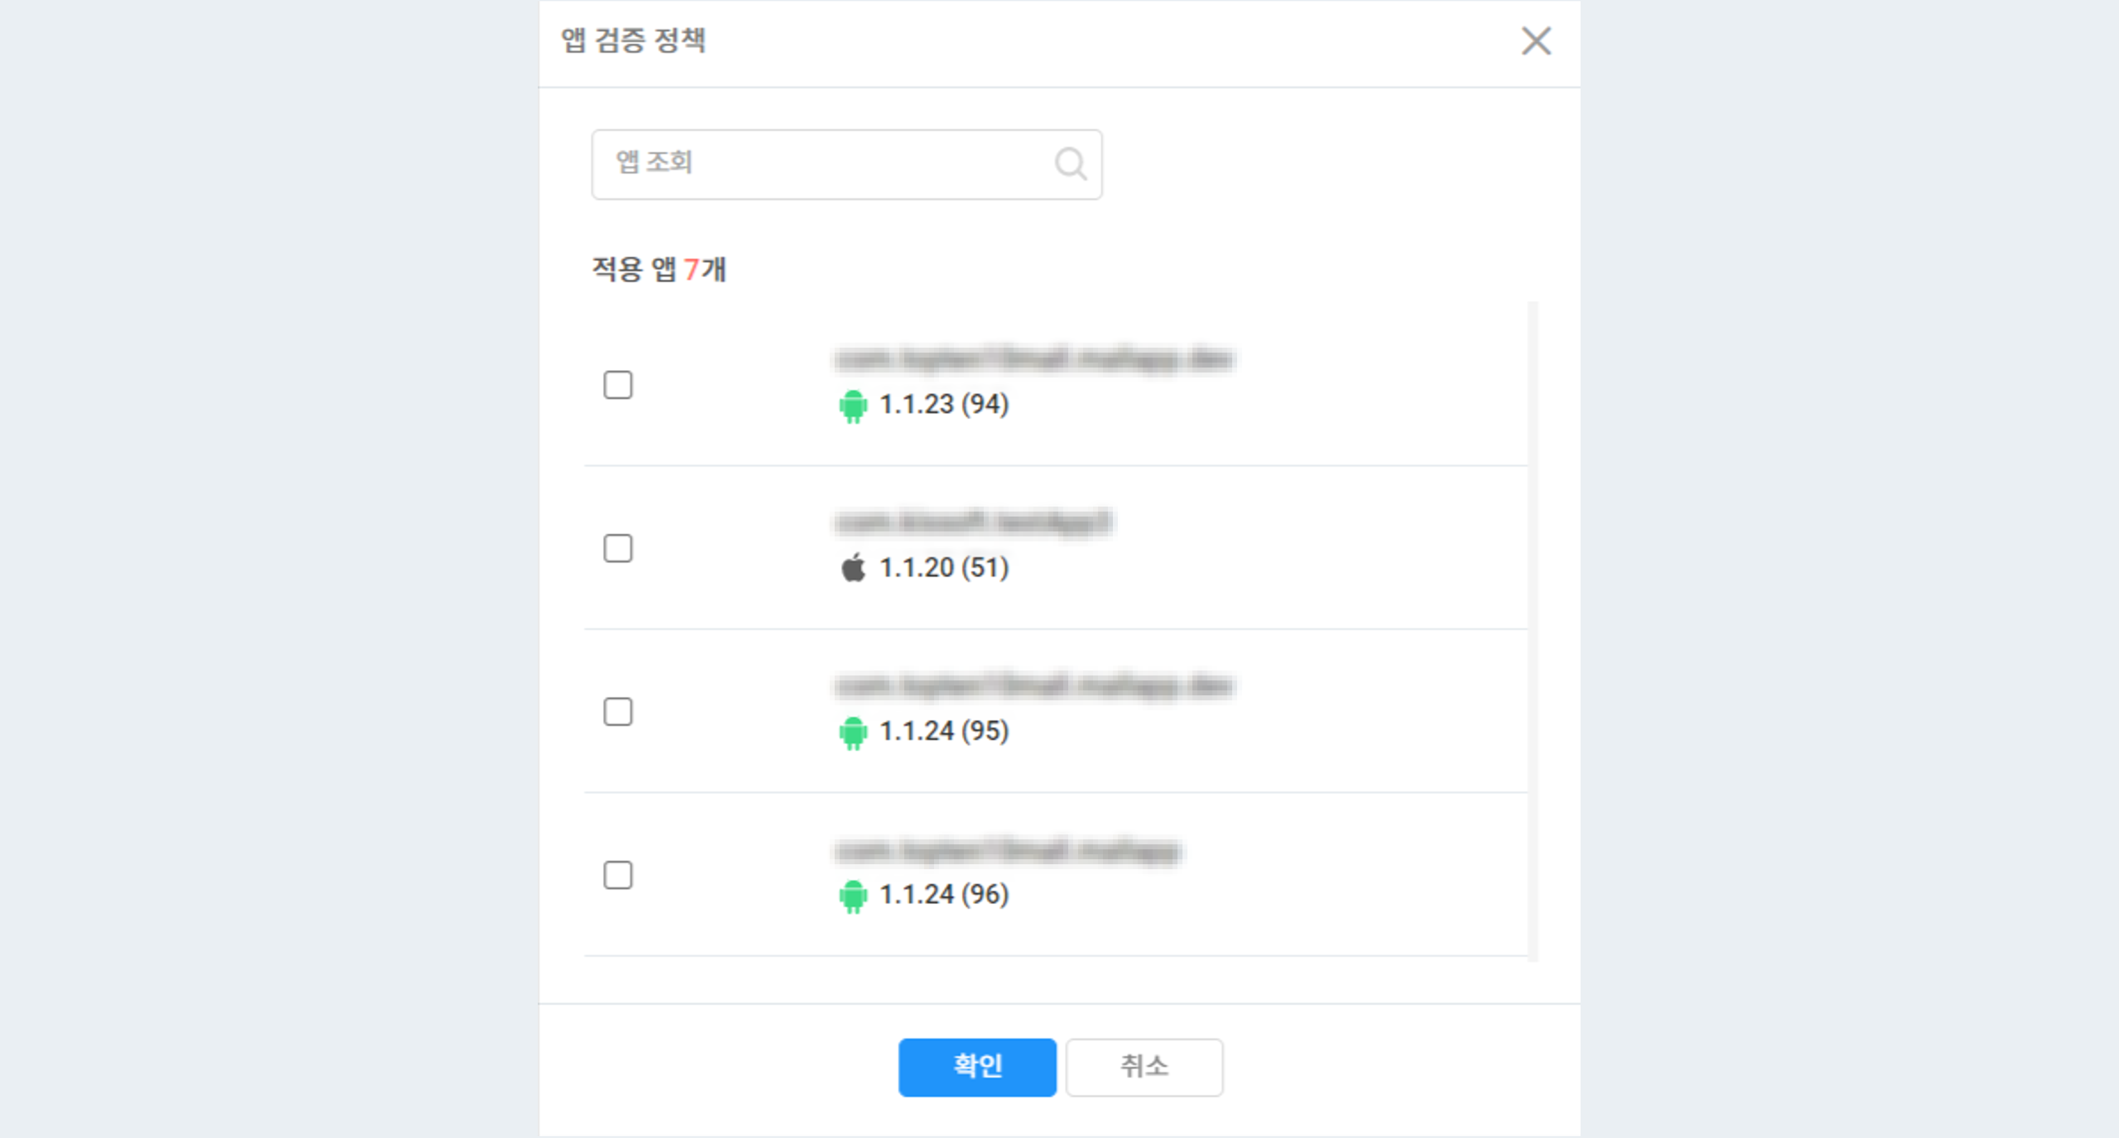2119x1138 pixels.
Task: Tick the checkbox for version 1.1.20 (51)
Action: coord(618,548)
